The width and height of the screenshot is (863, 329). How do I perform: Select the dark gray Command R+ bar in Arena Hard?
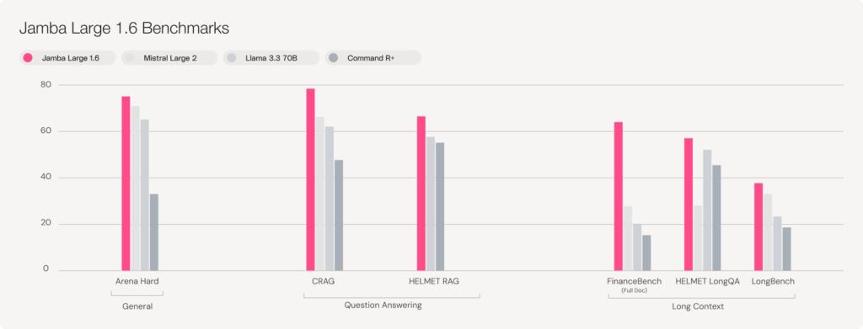pos(154,232)
